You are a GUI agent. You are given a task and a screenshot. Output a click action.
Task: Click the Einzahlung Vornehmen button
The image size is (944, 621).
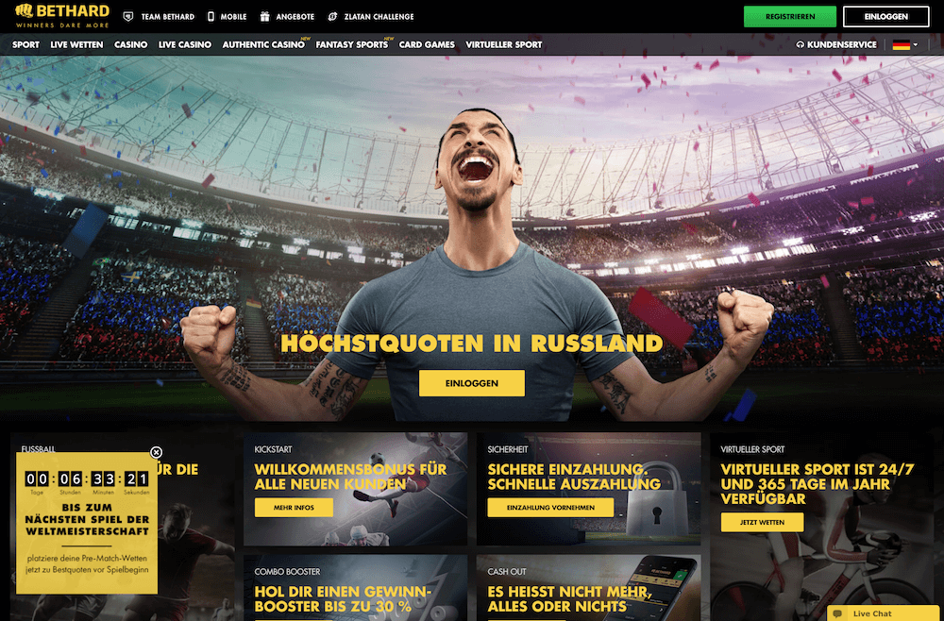tap(551, 507)
